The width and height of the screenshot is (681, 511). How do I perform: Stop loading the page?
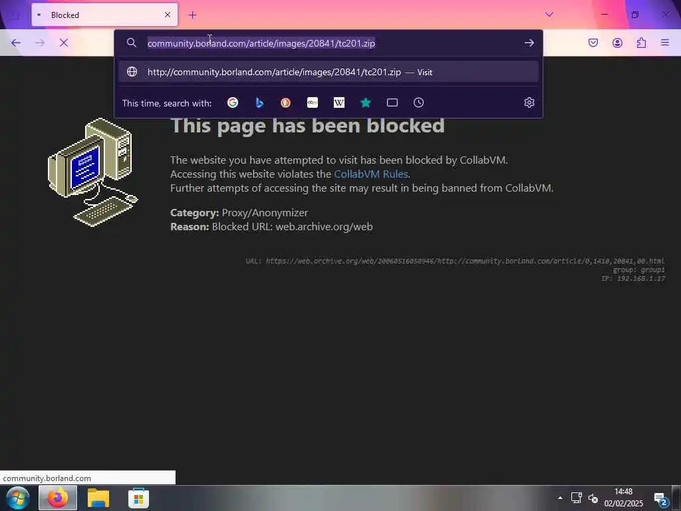(63, 43)
